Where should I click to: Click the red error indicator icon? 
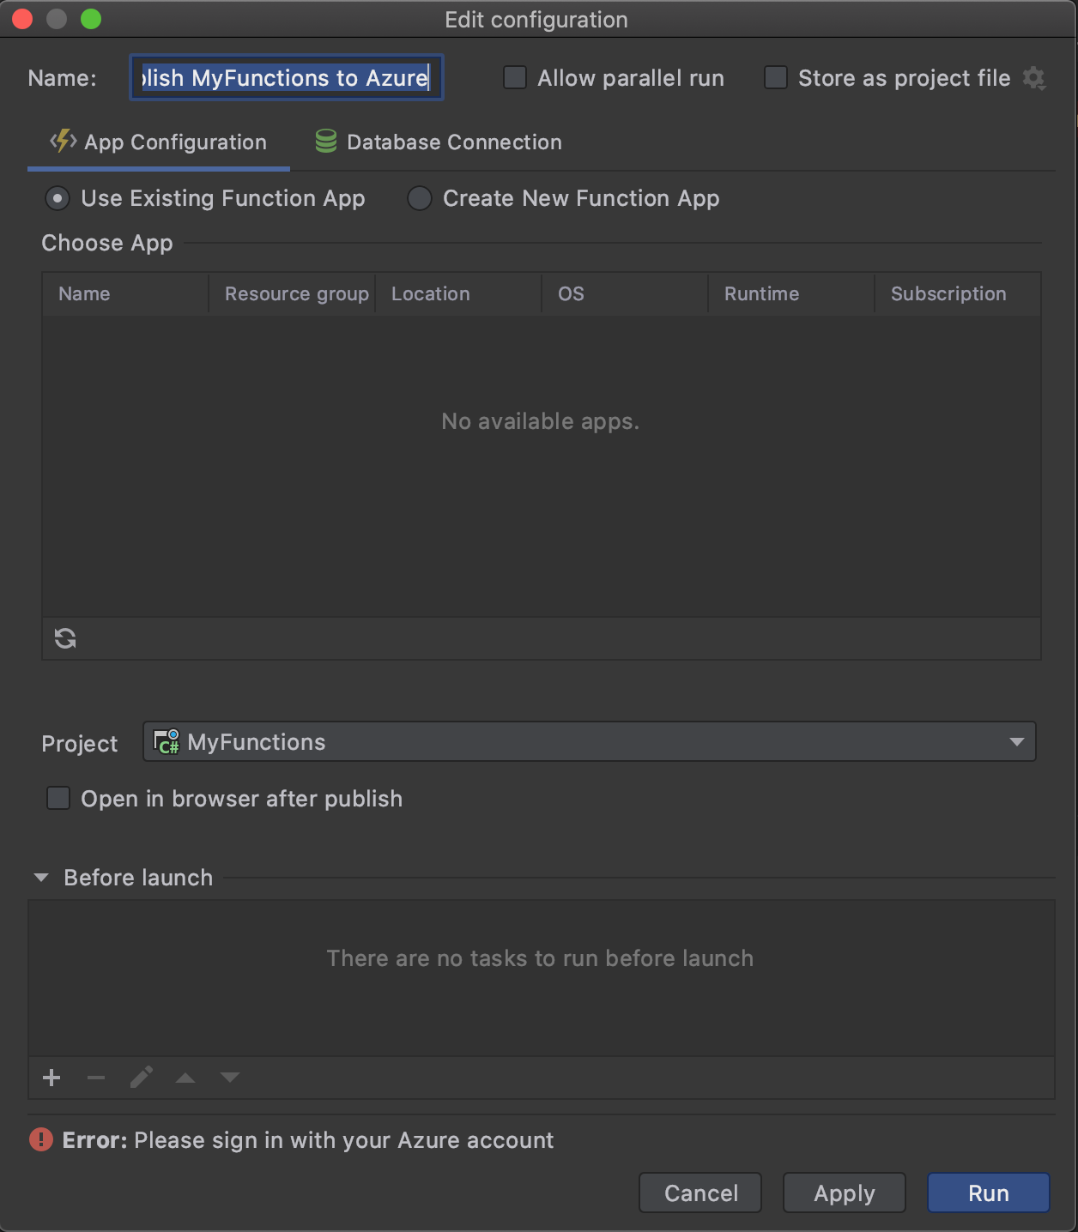(x=41, y=1139)
